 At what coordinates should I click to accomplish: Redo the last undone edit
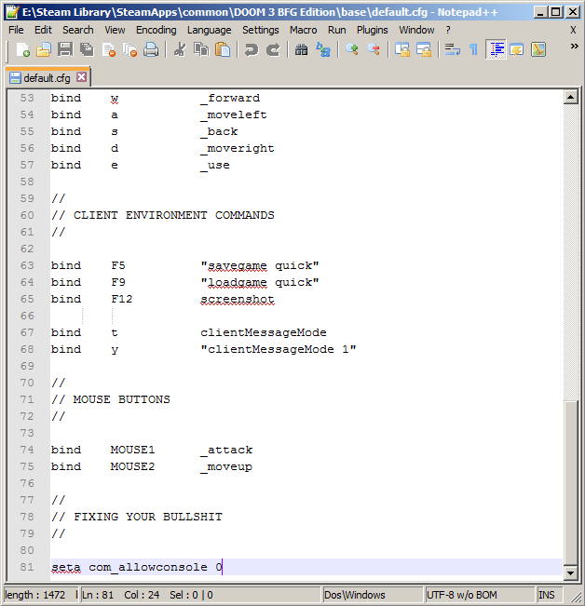pos(273,50)
